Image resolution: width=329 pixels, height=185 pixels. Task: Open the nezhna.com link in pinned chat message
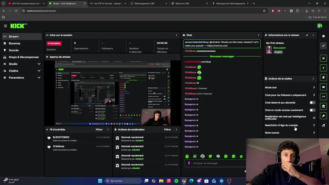pos(217,46)
